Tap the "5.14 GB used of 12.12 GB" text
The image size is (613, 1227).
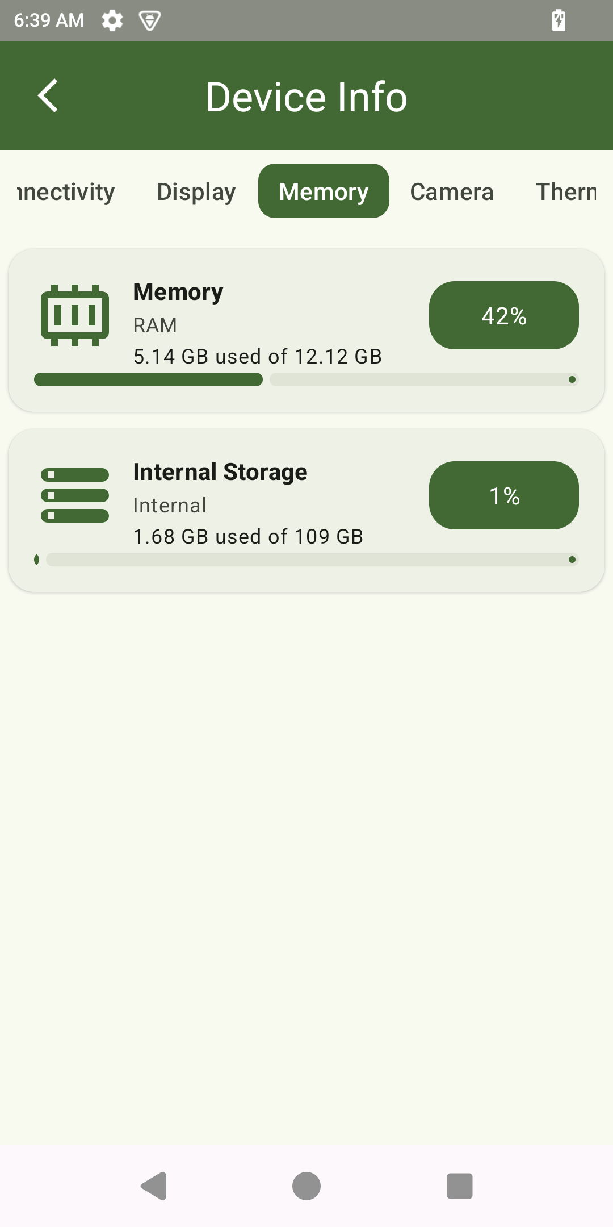point(257,356)
